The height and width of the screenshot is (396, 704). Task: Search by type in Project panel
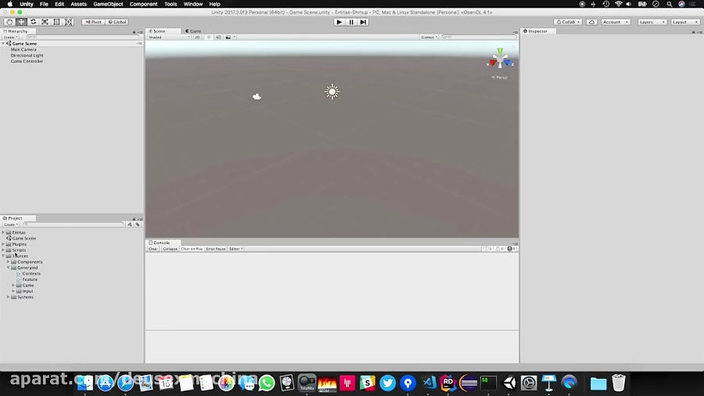tap(130, 225)
